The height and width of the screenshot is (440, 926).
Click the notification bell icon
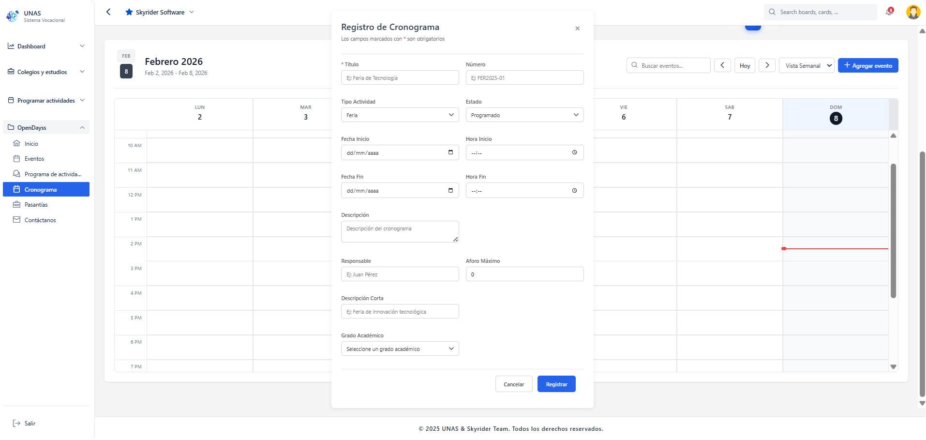tap(889, 12)
